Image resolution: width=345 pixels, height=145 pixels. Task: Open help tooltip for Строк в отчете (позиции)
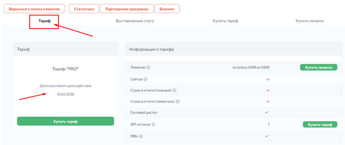pyautogui.click(x=175, y=91)
